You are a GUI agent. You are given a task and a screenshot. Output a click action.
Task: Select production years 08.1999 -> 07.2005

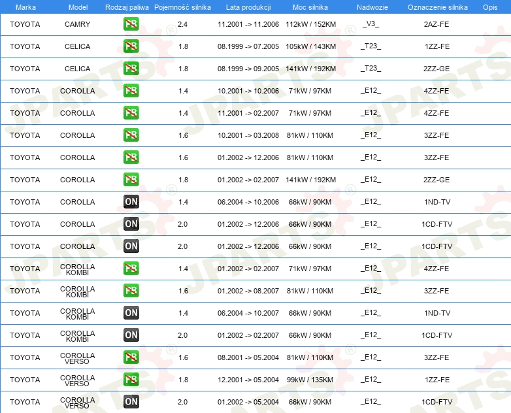click(248, 46)
